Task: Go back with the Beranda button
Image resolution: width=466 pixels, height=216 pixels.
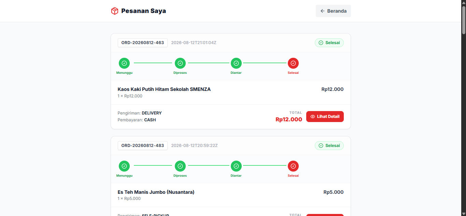Action: click(333, 11)
